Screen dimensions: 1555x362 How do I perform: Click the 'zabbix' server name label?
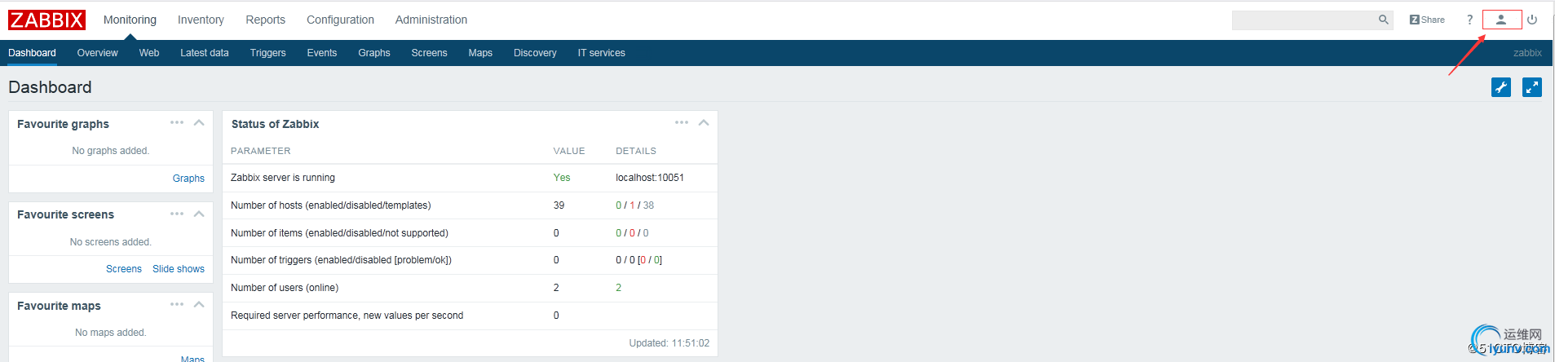tap(1527, 53)
